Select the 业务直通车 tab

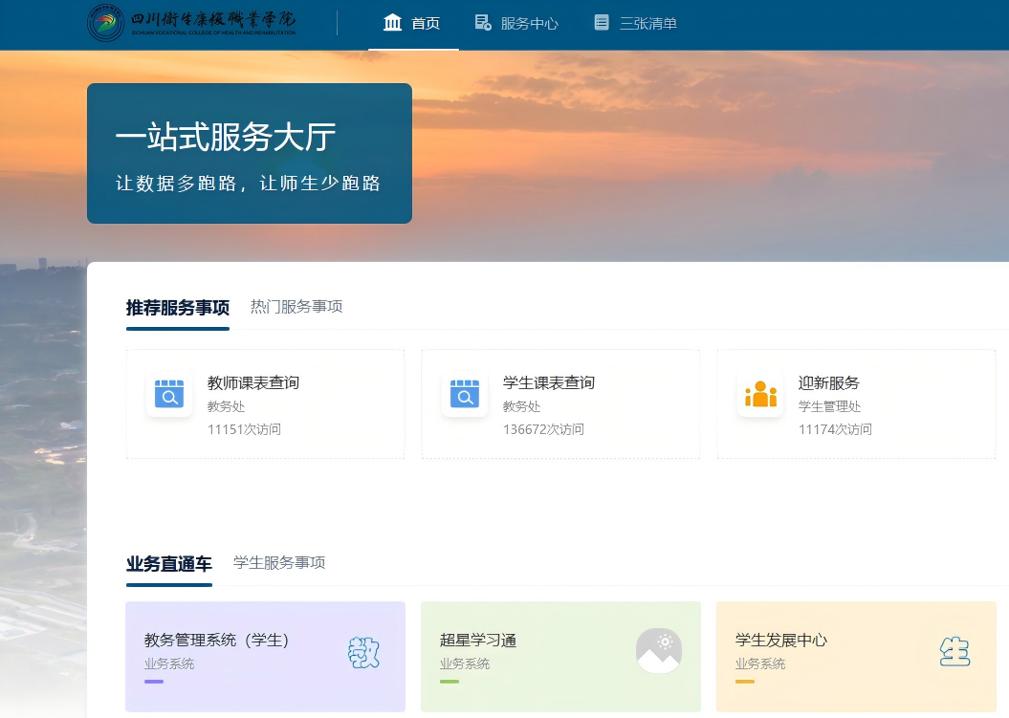[169, 564]
